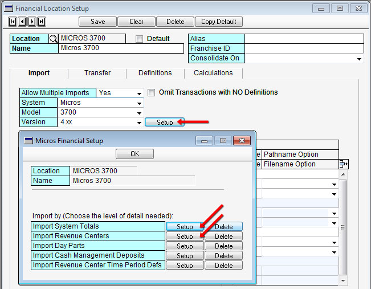Click the scroll down arrow of options list
This screenshot has height=289, width=371.
343,280
